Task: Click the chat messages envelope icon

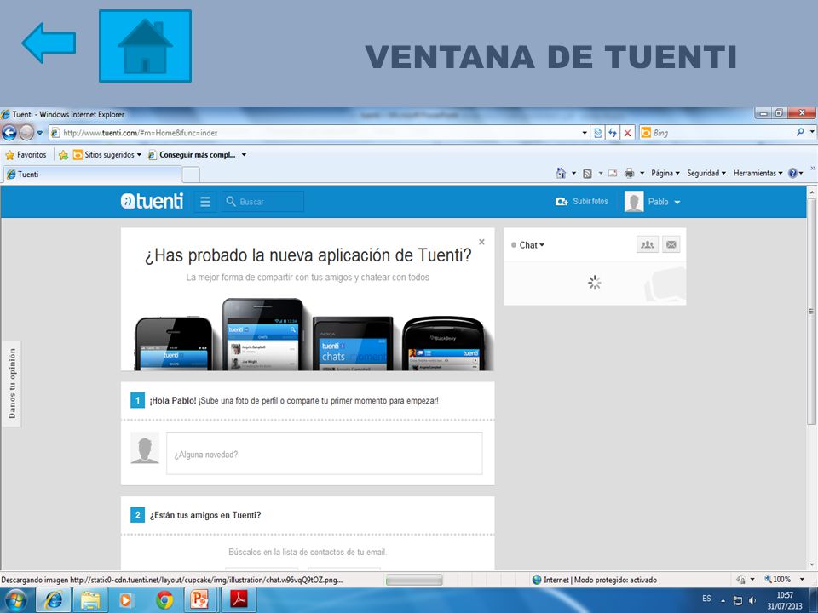Action: tap(671, 244)
